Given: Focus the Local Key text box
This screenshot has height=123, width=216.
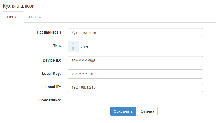Looking at the screenshot, I should (135, 74).
